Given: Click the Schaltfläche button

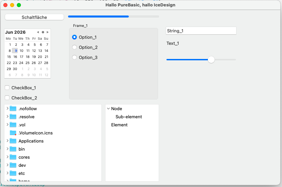Looking at the screenshot, I should (x=34, y=17).
